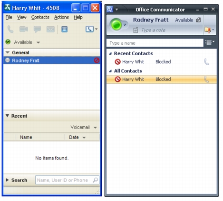Click the instant message chat bubble icon

pyautogui.click(x=37, y=29)
